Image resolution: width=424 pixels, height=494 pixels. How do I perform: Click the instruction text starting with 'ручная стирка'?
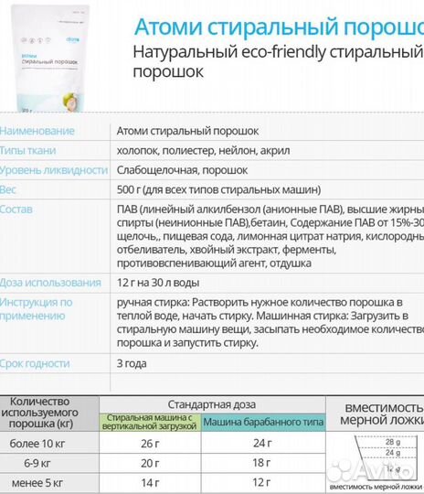coord(270,322)
